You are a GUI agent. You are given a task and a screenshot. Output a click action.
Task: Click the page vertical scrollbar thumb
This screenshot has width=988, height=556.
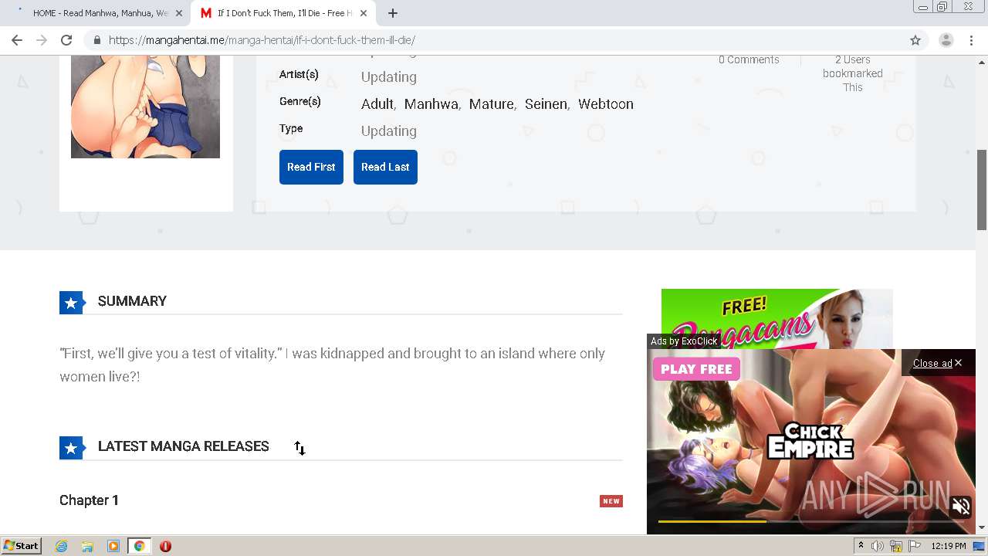pos(982,189)
